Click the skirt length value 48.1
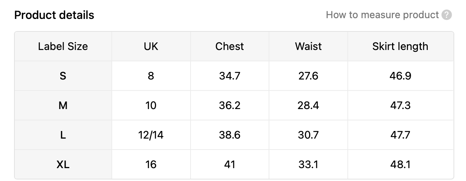 pos(400,164)
